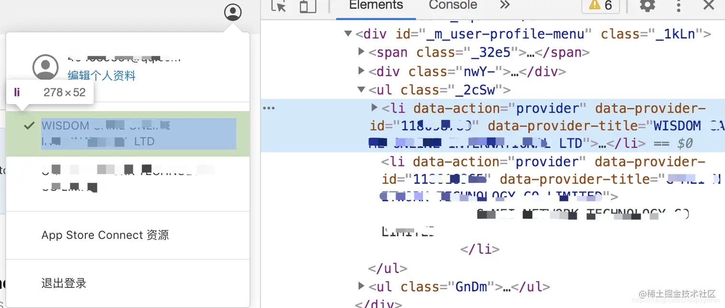
Task: Activate the inspect element picker tool
Action: pyautogui.click(x=279, y=6)
